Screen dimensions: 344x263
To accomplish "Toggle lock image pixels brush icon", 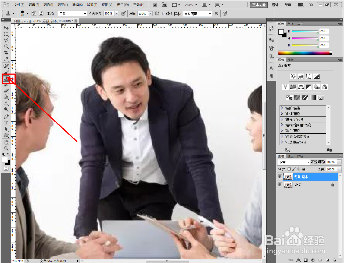I will 294,169.
